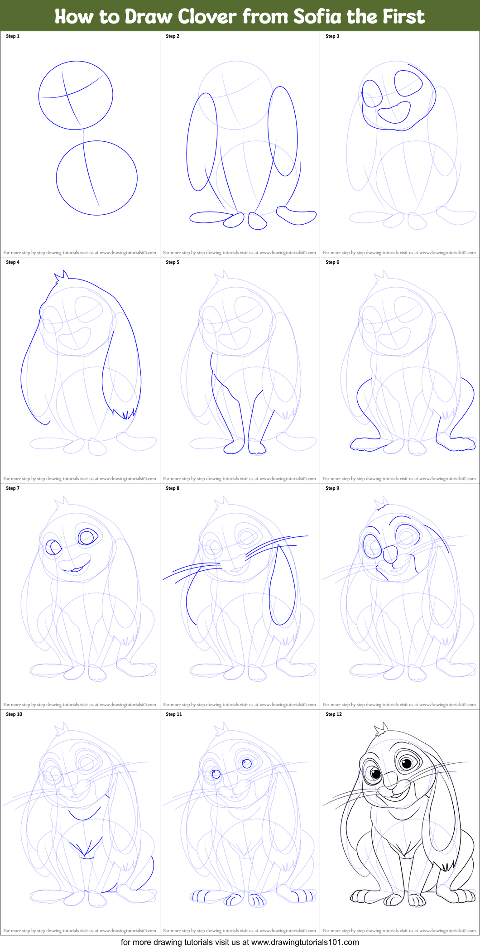Open the final Step 12 finished drawing
Image resolution: width=480 pixels, height=949 pixels.
click(400, 822)
